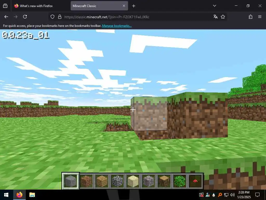Switch to the Minecraft Classic tab
Screen dimensions: 266x200
click(x=99, y=6)
